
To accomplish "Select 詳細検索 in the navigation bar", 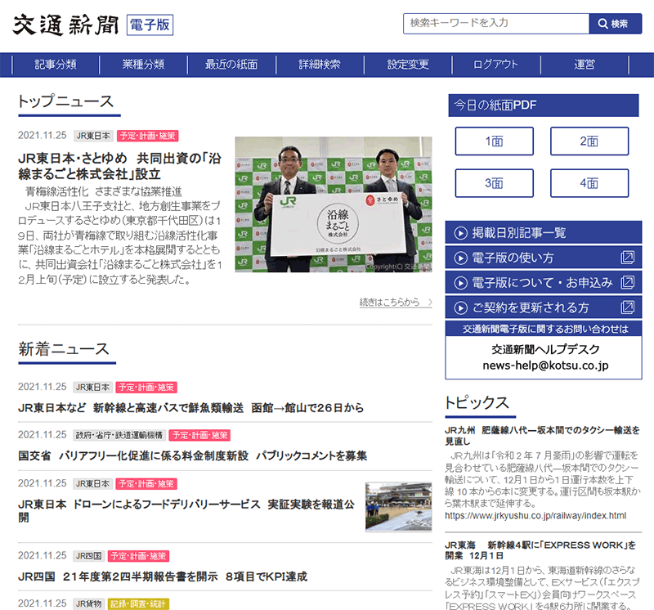I will point(320,65).
